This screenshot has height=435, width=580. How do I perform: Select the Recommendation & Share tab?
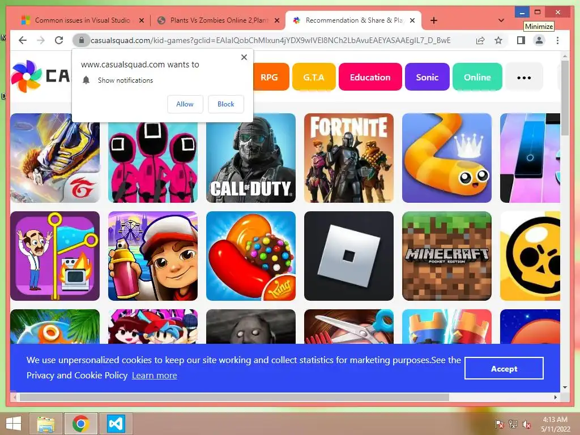coord(353,20)
